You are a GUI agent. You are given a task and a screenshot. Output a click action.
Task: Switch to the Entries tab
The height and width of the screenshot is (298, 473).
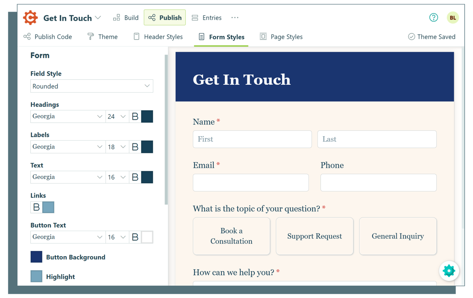pos(207,18)
